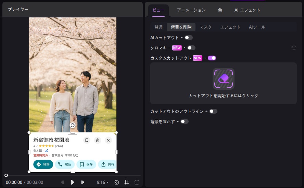The width and height of the screenshot is (304, 188).
Task: Click the top-right corner resize handle of the overlay
Action: pyautogui.click(x=116, y=132)
